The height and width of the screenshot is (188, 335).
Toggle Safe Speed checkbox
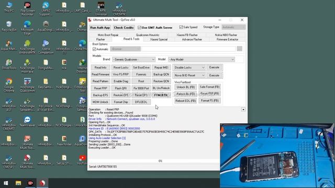181,27
